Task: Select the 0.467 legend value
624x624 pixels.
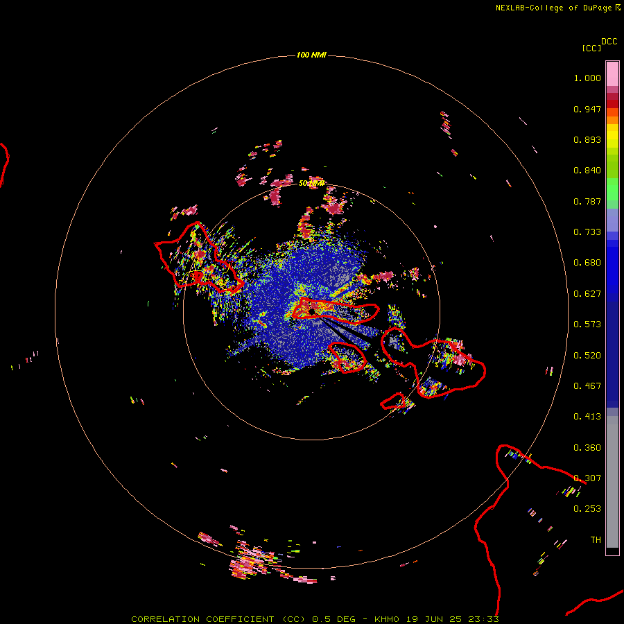Action: coord(587,386)
